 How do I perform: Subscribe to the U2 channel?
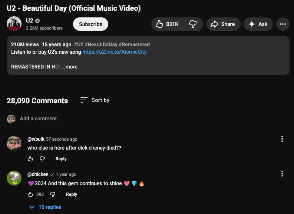(x=90, y=24)
